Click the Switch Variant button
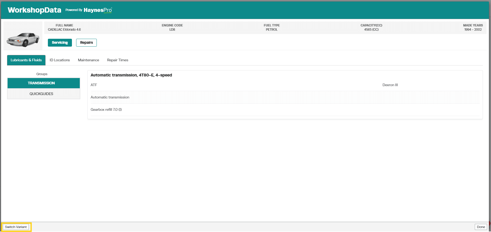Image resolution: width=491 pixels, height=232 pixels. click(x=16, y=227)
